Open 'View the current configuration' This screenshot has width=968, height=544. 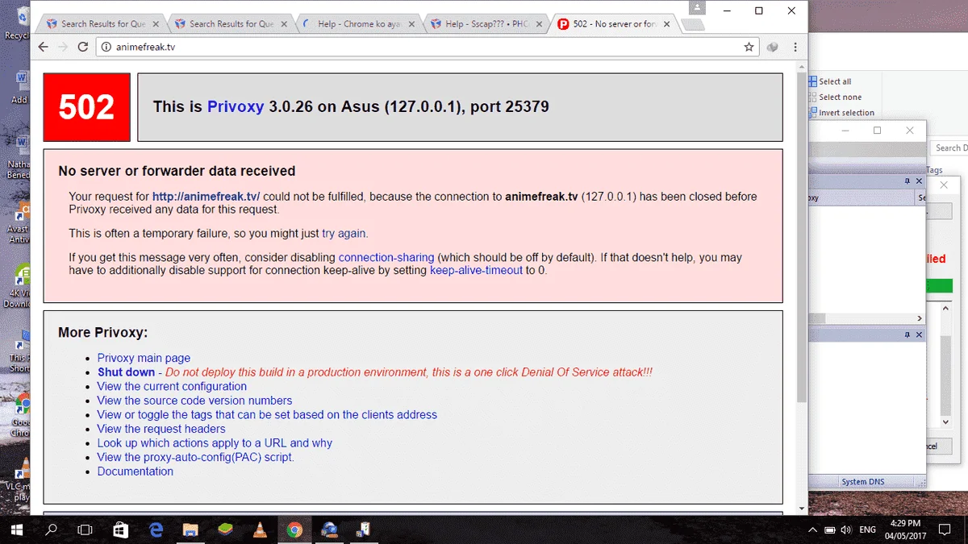click(172, 386)
